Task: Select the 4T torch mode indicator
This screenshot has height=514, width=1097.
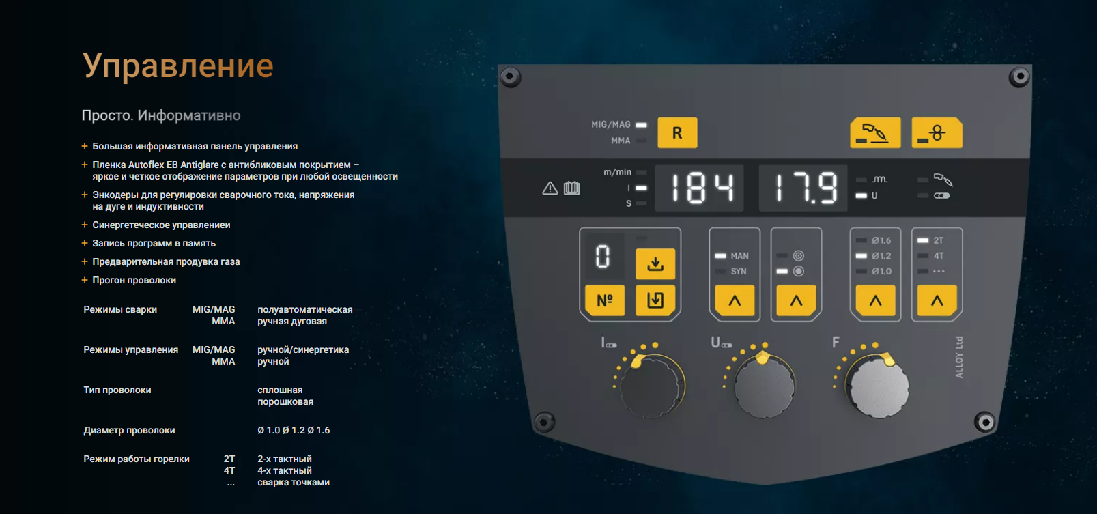Action: point(938,256)
